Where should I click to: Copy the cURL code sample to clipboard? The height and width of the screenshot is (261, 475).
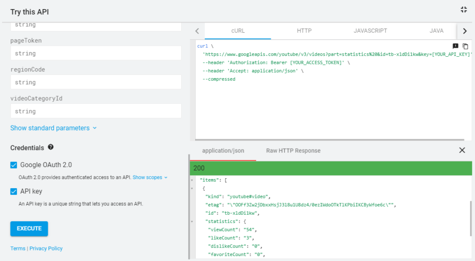465,46
